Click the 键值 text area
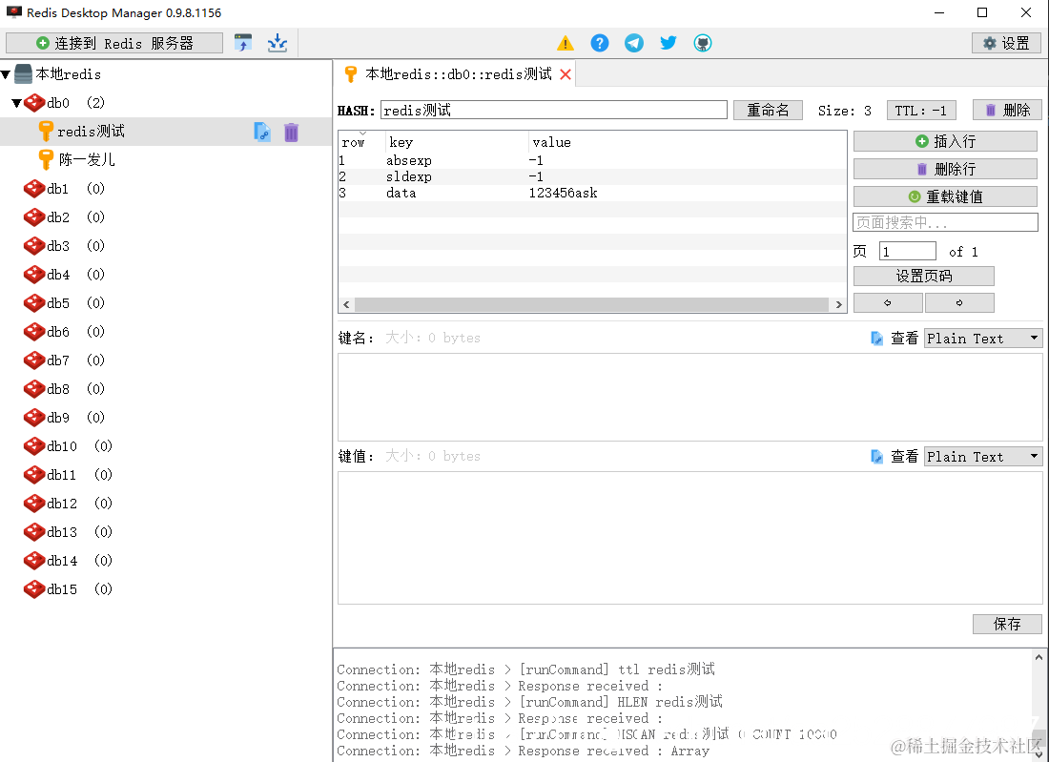 pos(689,538)
